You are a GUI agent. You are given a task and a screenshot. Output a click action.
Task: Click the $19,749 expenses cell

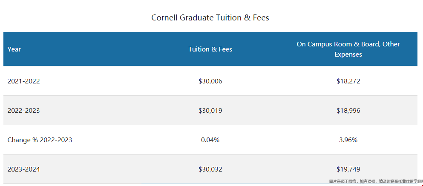click(348, 169)
